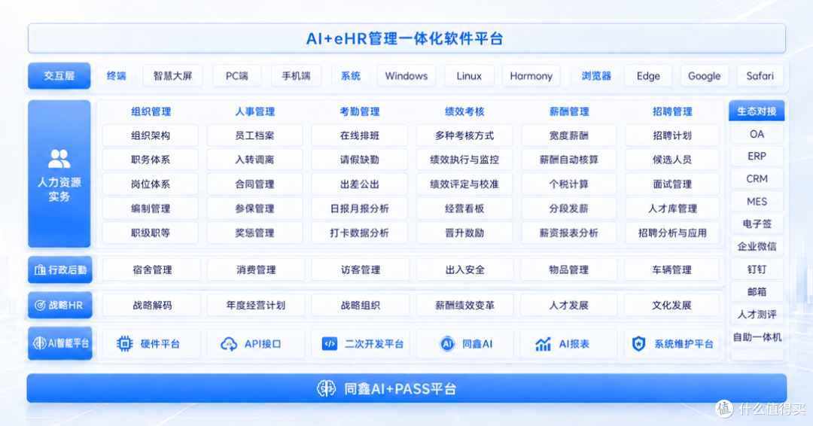Click the 访客管理 box

(361, 270)
